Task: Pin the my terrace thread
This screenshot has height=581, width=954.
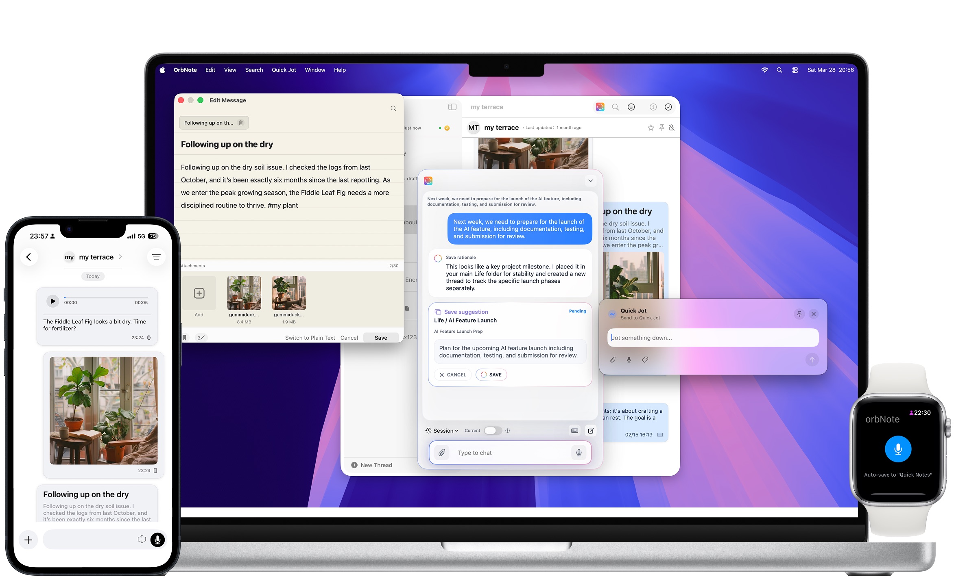Action: coord(661,128)
